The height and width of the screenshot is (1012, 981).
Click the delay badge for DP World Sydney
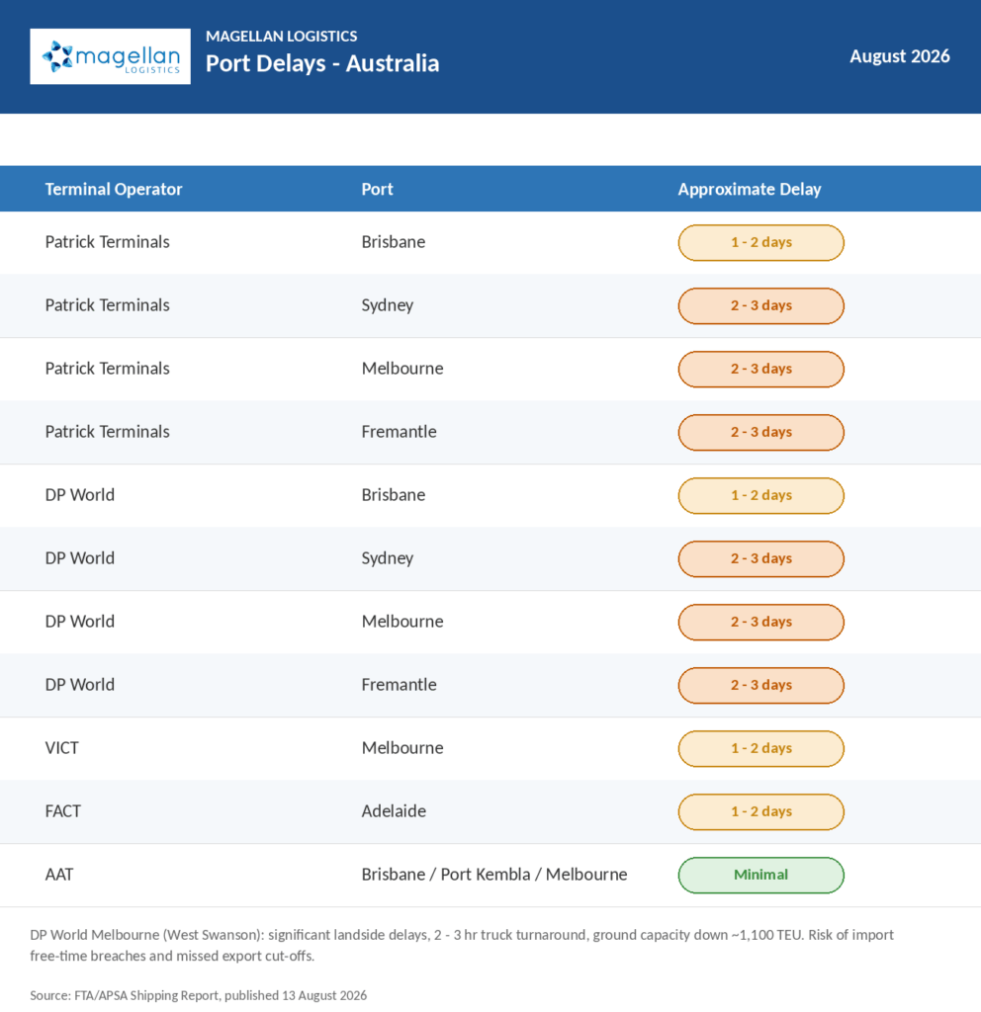pyautogui.click(x=760, y=559)
